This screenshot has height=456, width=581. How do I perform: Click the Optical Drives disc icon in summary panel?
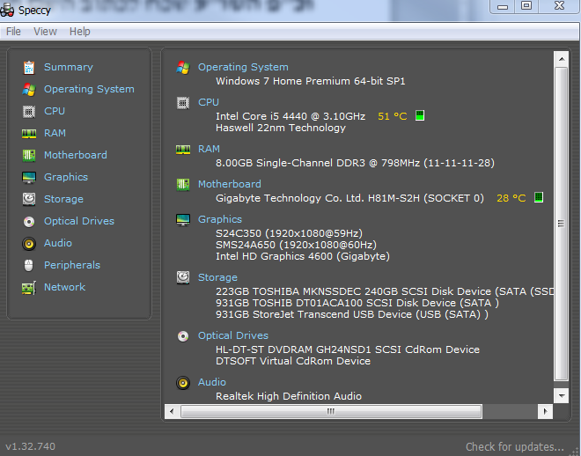pos(183,336)
